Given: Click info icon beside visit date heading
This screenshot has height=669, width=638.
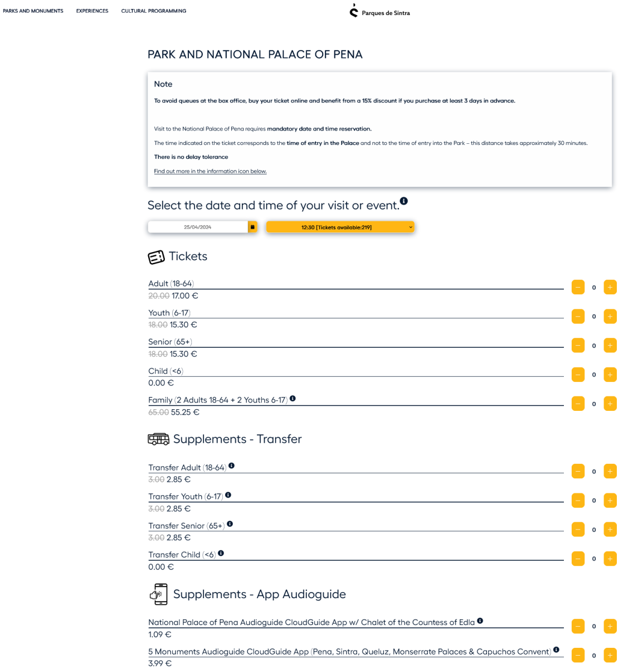Looking at the screenshot, I should (404, 201).
